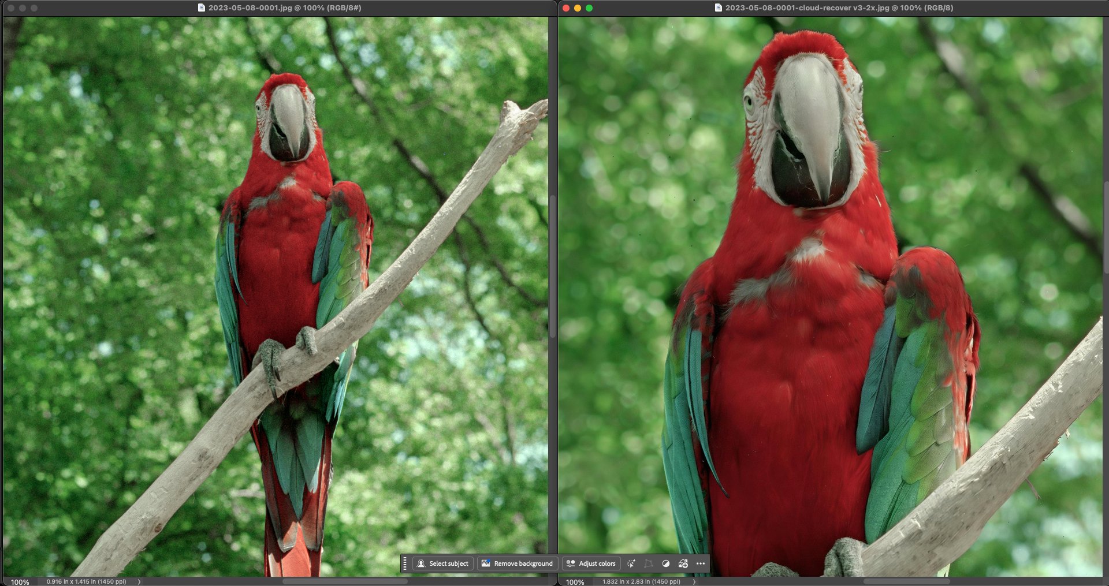Click the generative sparkle cursor icon
Screen dimensions: 1109x586
[631, 563]
